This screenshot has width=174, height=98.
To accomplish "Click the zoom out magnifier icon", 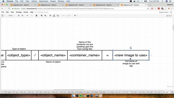I will point(22,16).
